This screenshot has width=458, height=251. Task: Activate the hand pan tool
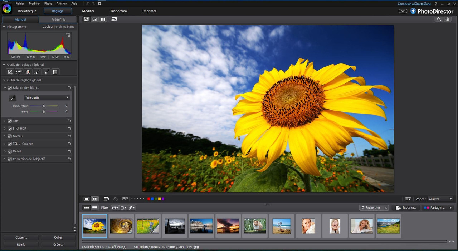(447, 20)
